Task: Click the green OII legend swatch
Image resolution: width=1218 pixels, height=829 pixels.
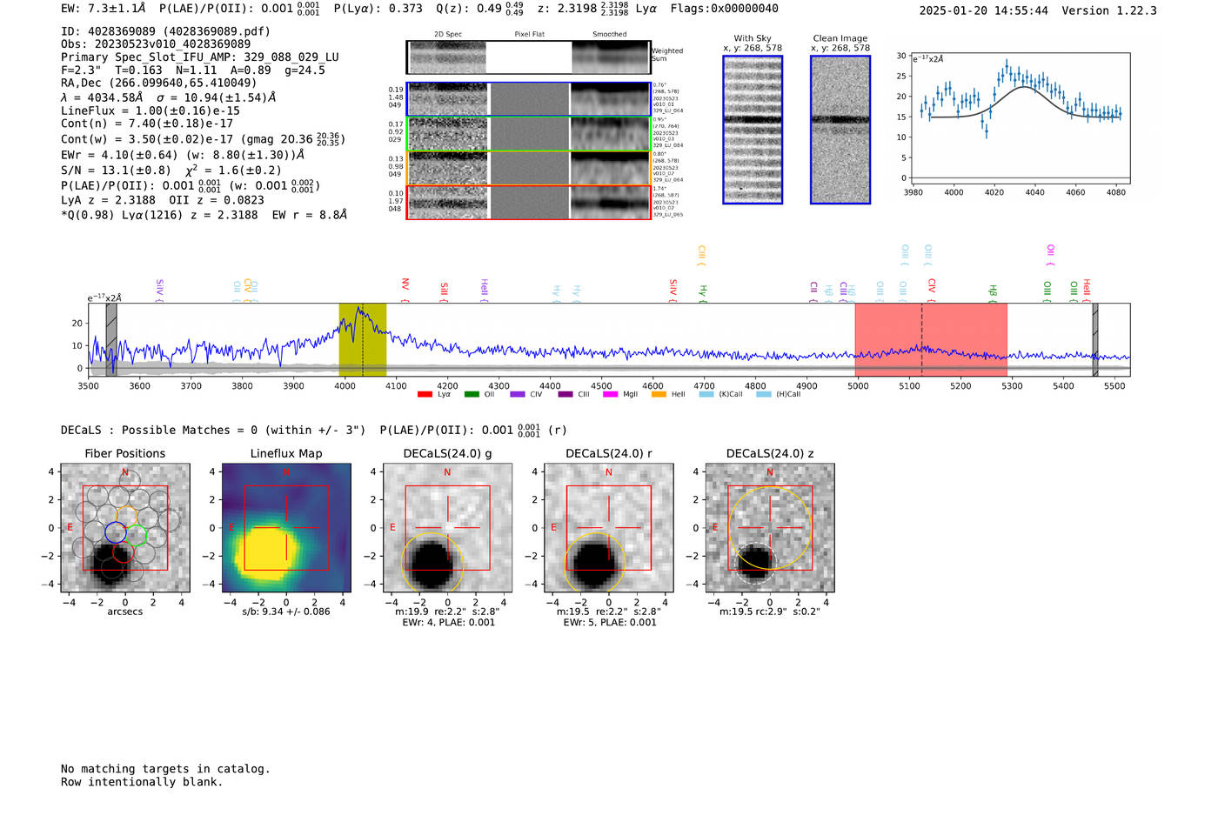Action: pyautogui.click(x=472, y=394)
